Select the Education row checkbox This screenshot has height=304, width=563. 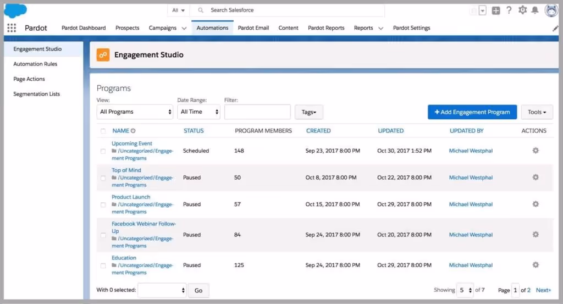click(x=103, y=266)
